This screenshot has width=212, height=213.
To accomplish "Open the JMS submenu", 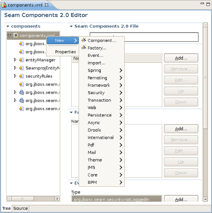I will tap(102, 168).
